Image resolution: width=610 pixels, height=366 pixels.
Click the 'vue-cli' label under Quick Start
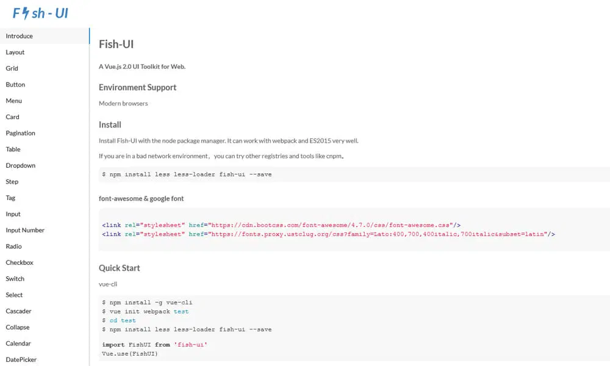point(108,284)
